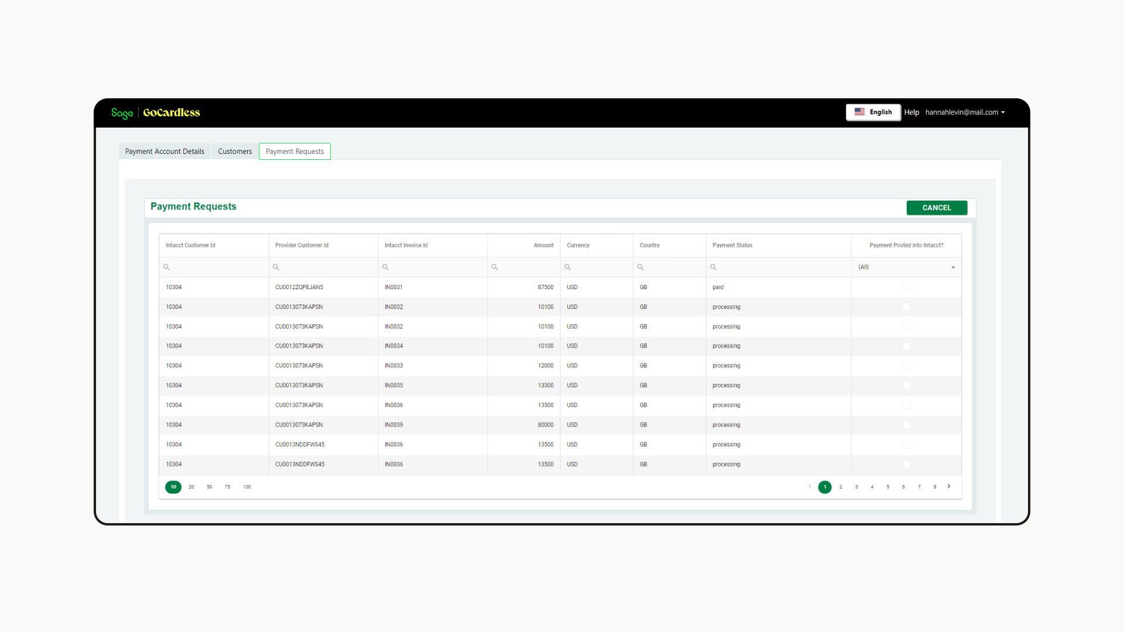Viewport: 1124px width, 632px height.
Task: Click search icon in Intacct Invoice Id filter
Action: pyautogui.click(x=385, y=267)
